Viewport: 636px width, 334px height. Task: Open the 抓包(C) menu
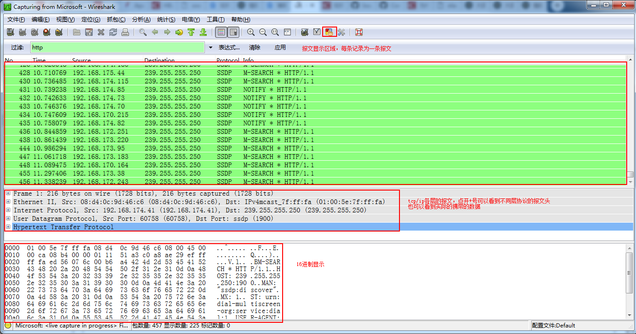116,19
